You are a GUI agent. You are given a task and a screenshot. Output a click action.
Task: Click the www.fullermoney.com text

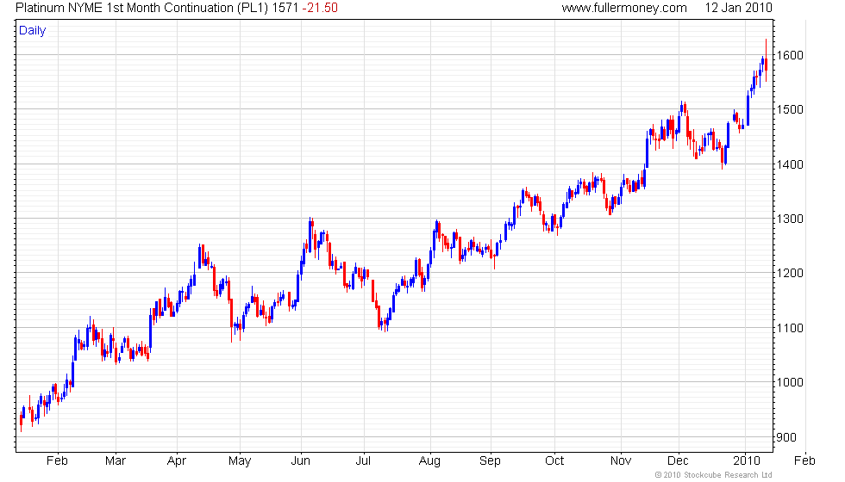pos(624,8)
